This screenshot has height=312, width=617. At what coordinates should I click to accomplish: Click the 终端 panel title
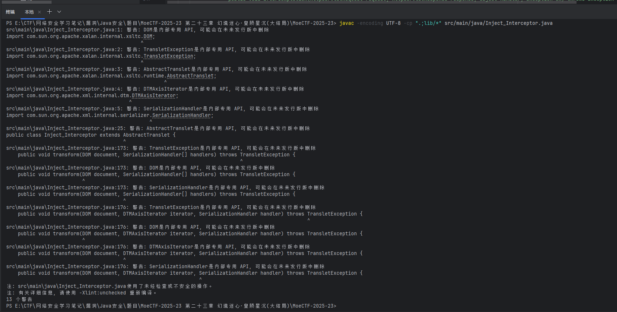pyautogui.click(x=10, y=12)
